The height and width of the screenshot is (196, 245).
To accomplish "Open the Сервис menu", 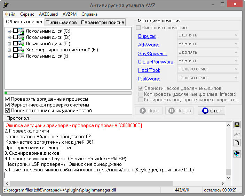I will (27, 14).
